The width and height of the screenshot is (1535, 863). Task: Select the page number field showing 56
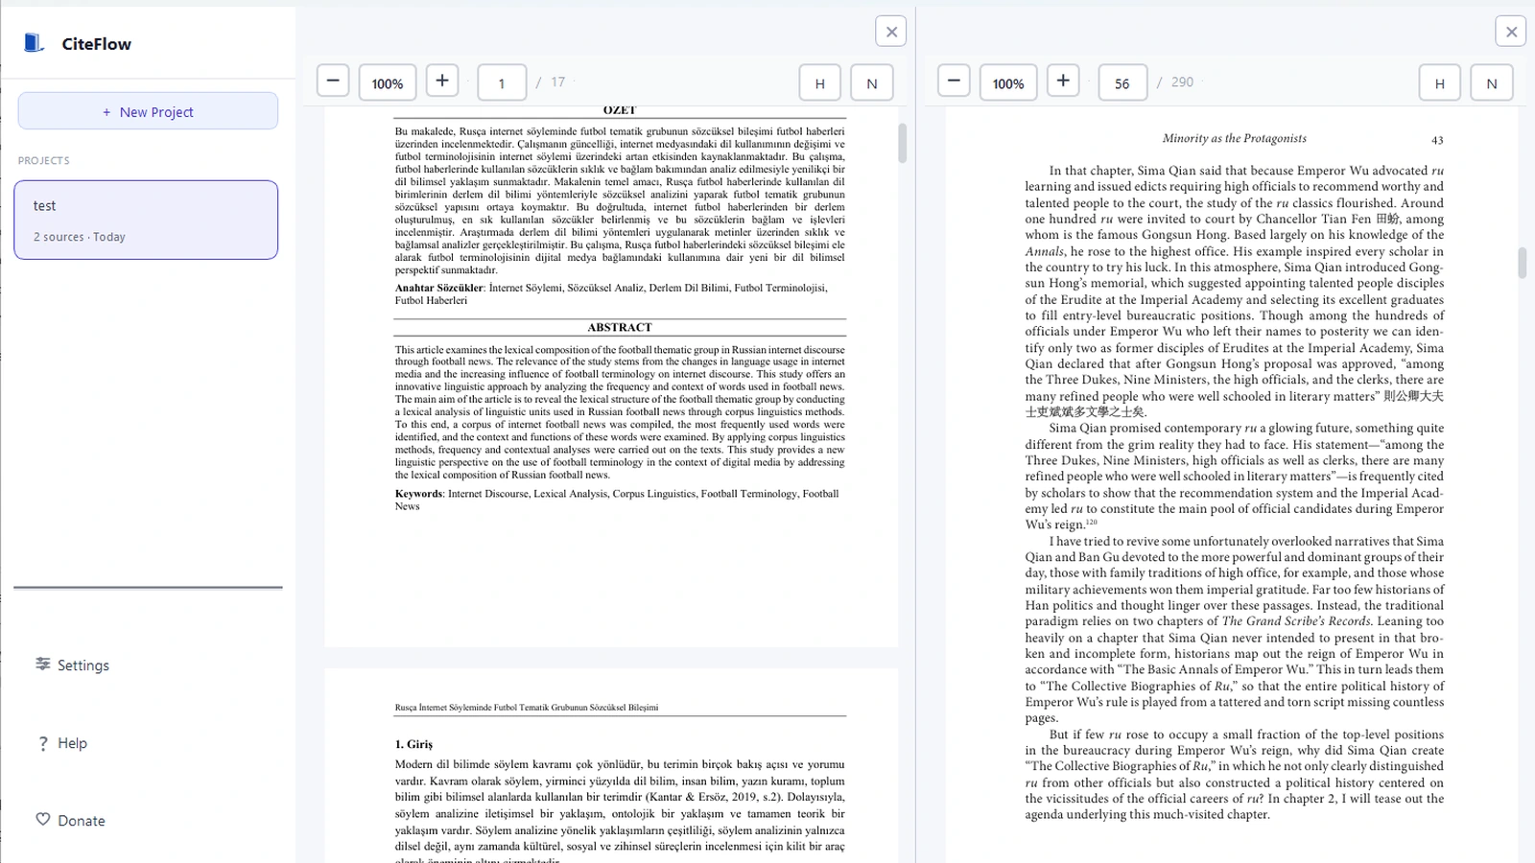pyautogui.click(x=1122, y=82)
